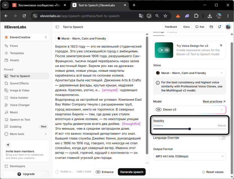The image size is (234, 179).
Task: Click the install app icon in address bar
Action: pyautogui.click(x=149, y=16)
